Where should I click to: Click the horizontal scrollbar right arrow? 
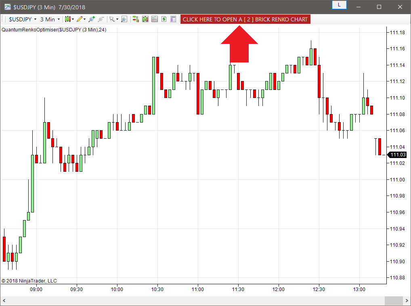click(407, 300)
